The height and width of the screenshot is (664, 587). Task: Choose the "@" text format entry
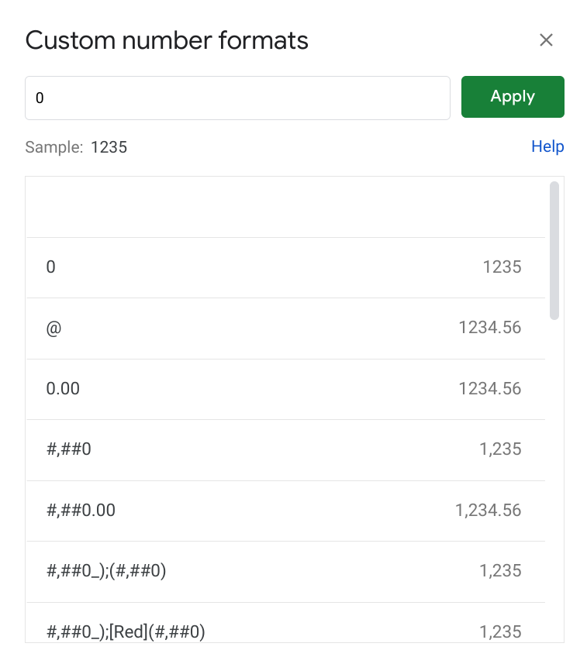coord(54,328)
